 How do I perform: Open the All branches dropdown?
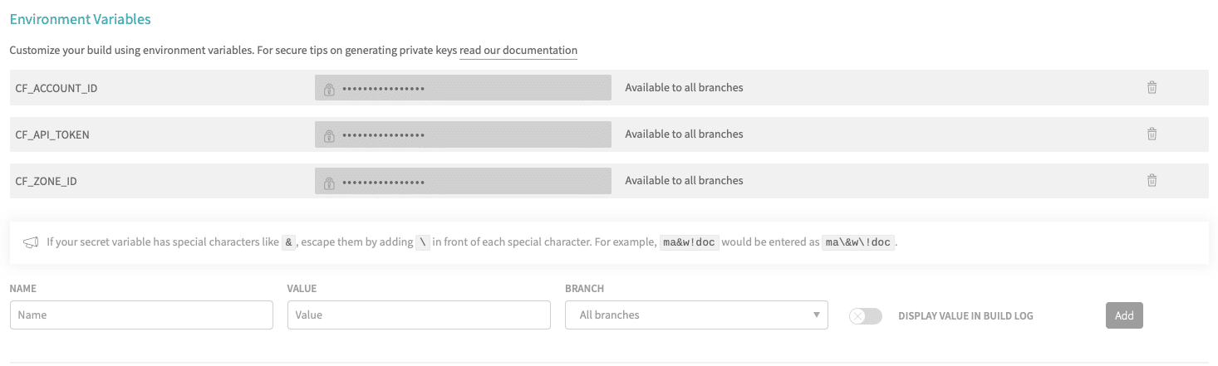coord(696,315)
